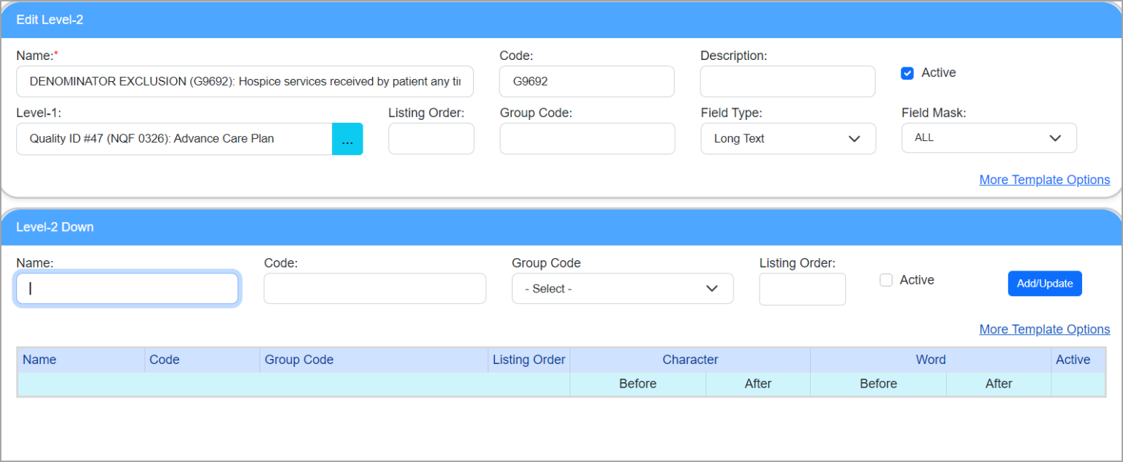Open the Field Mask dropdown chevron
The image size is (1123, 462).
pos(1055,137)
